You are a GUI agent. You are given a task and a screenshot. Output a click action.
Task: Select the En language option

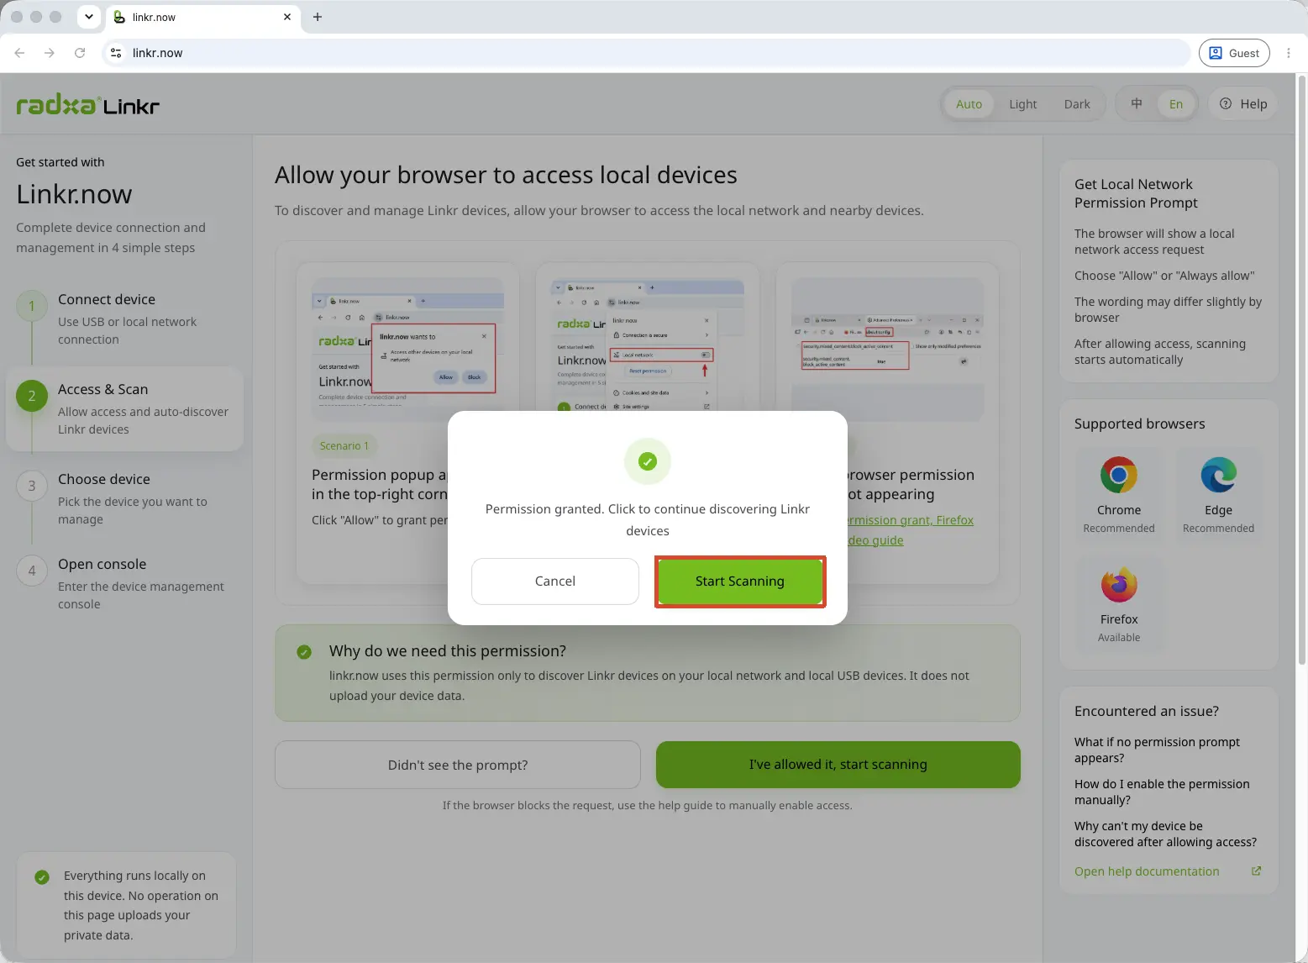[1175, 104]
